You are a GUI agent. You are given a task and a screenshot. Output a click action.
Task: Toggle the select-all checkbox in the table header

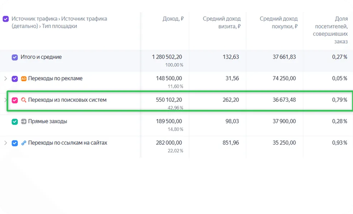click(x=6, y=19)
